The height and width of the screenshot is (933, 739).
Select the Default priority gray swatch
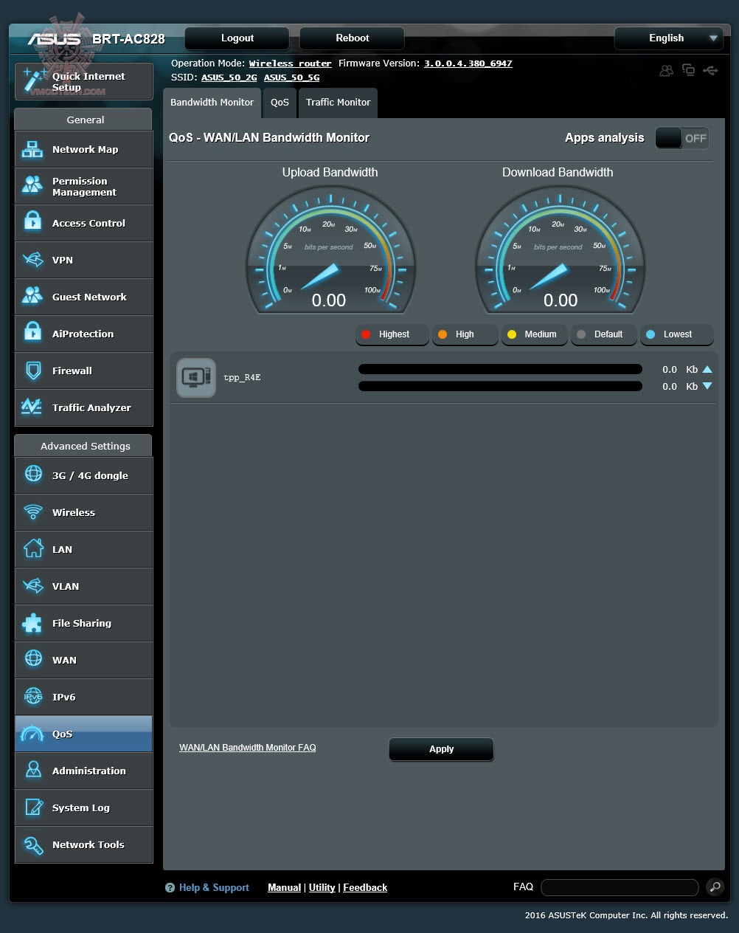pos(581,334)
